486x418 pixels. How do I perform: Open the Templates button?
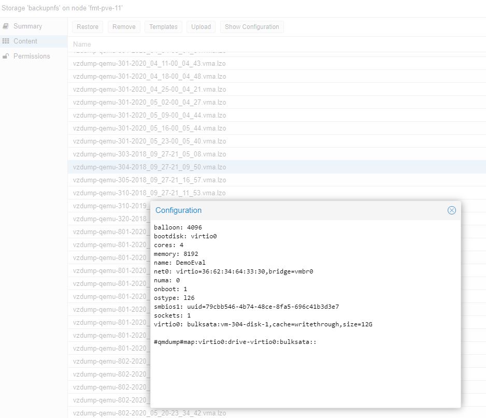point(163,27)
